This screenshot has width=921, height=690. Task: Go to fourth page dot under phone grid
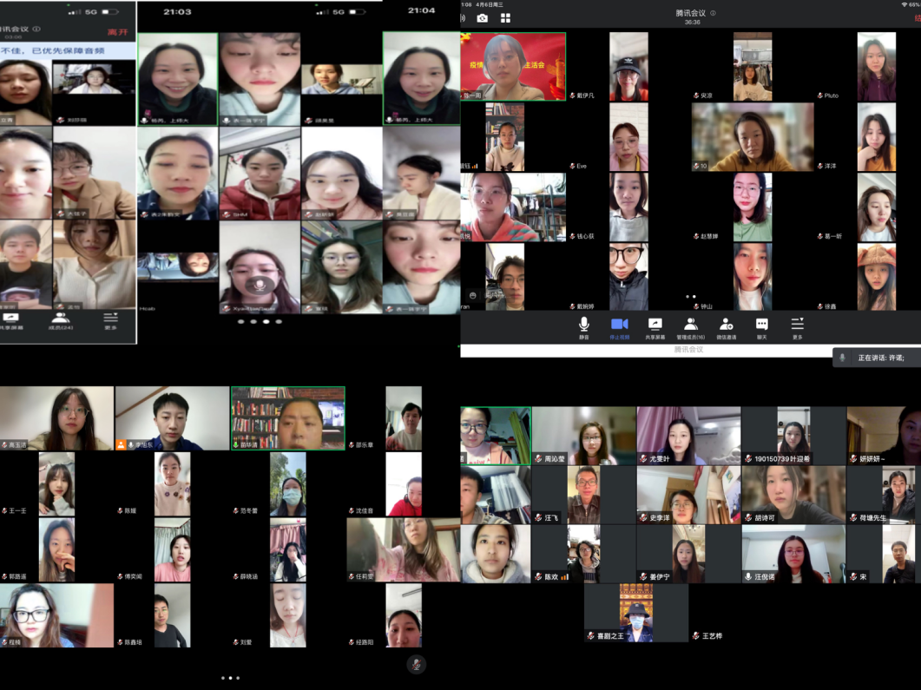(x=279, y=322)
